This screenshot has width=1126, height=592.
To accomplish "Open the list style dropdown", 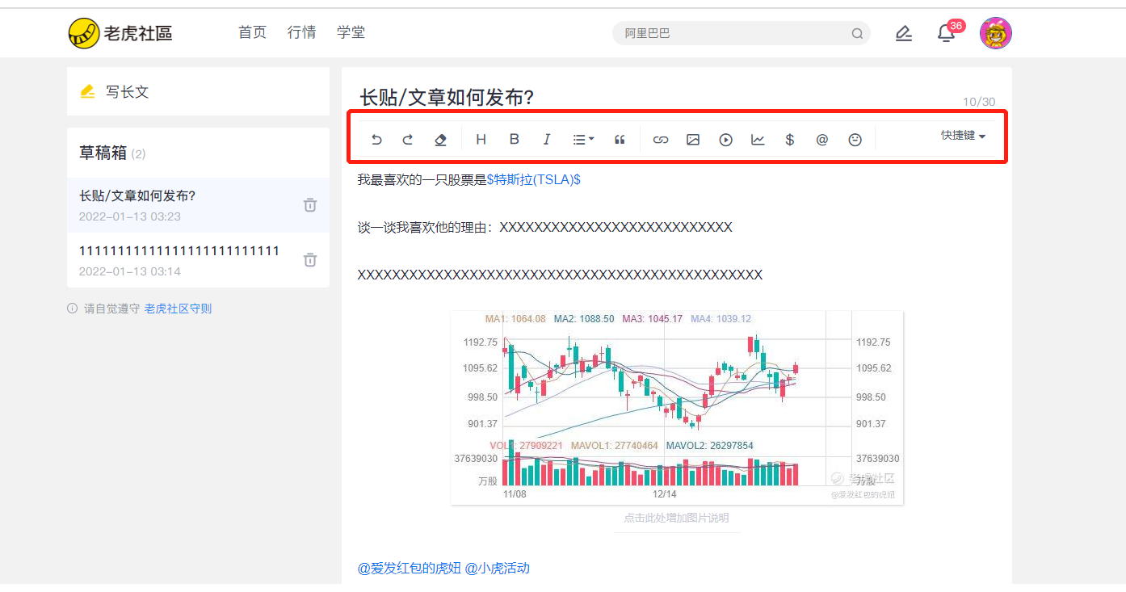I will [583, 140].
